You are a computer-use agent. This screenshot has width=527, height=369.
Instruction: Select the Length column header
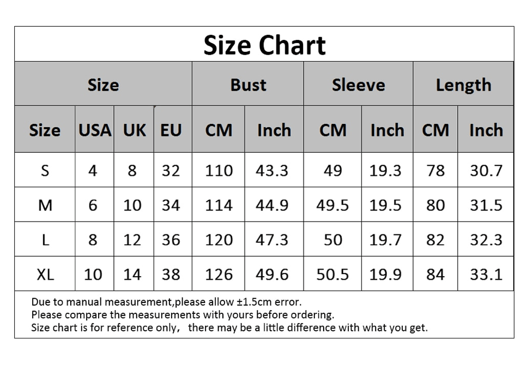coord(463,84)
